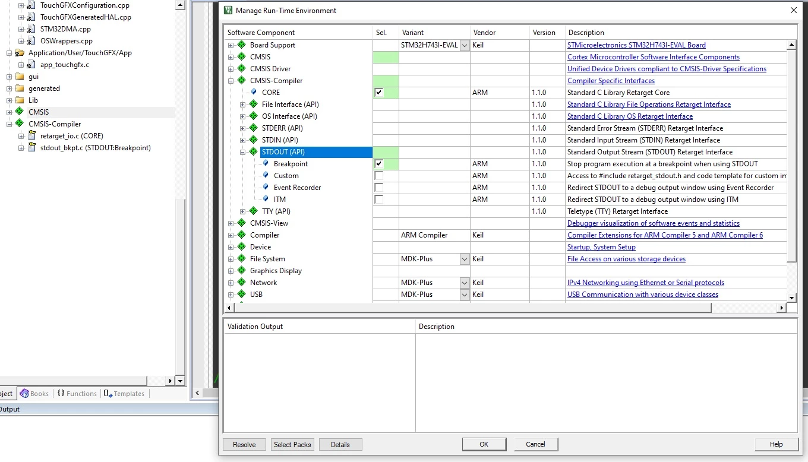Click scroll down arrow of component list
Screen dimensions: 808x462
coord(791,298)
